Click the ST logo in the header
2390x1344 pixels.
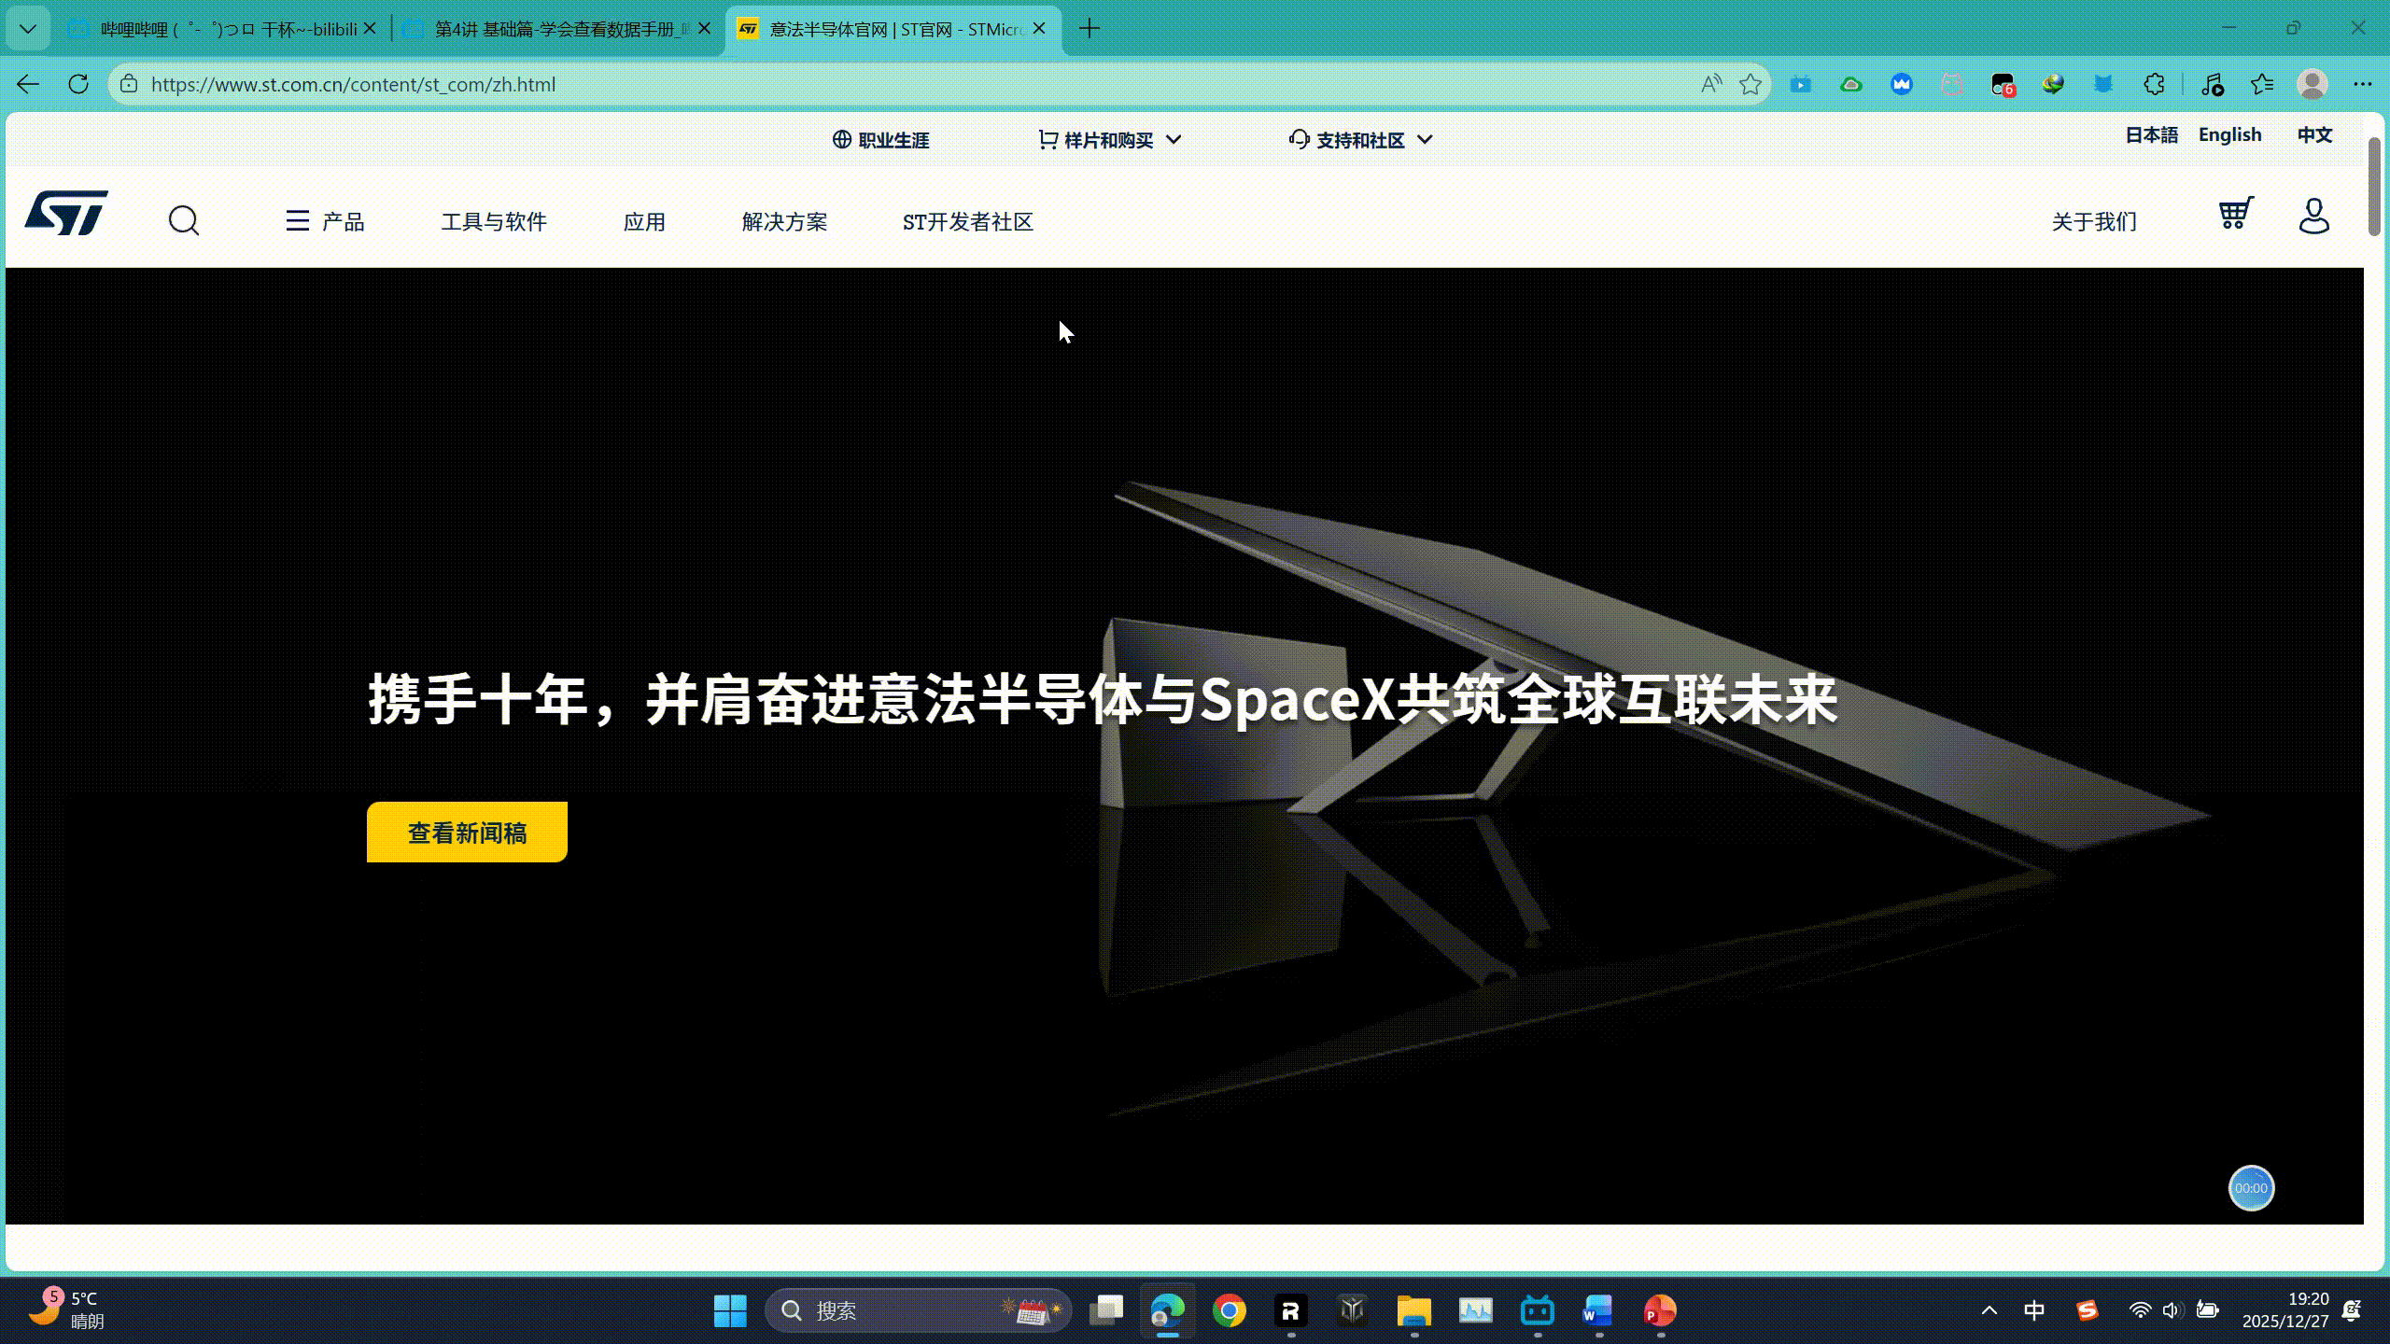point(66,214)
